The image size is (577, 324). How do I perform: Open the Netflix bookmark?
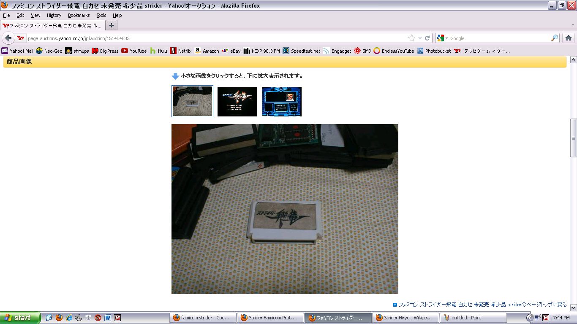(181, 51)
